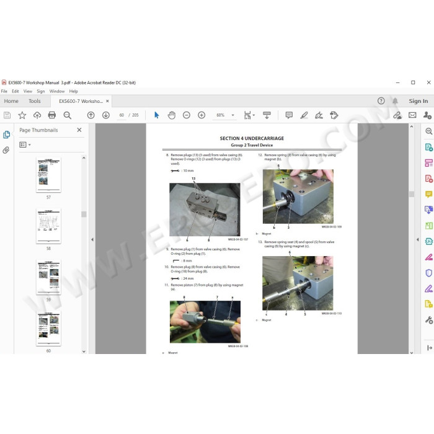Send file by email envelope icon

coord(412,115)
